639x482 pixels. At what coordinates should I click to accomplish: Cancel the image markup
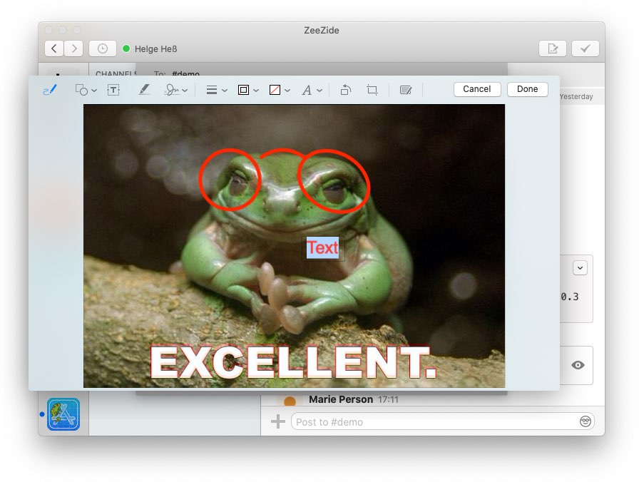click(x=476, y=89)
